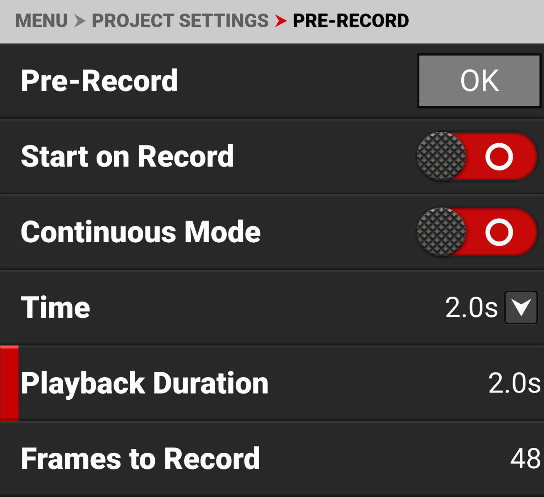Open the Time dropdown arrow

pyautogui.click(x=521, y=307)
